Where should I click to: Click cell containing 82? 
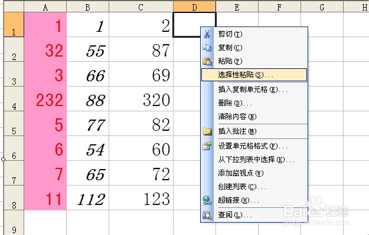141,124
